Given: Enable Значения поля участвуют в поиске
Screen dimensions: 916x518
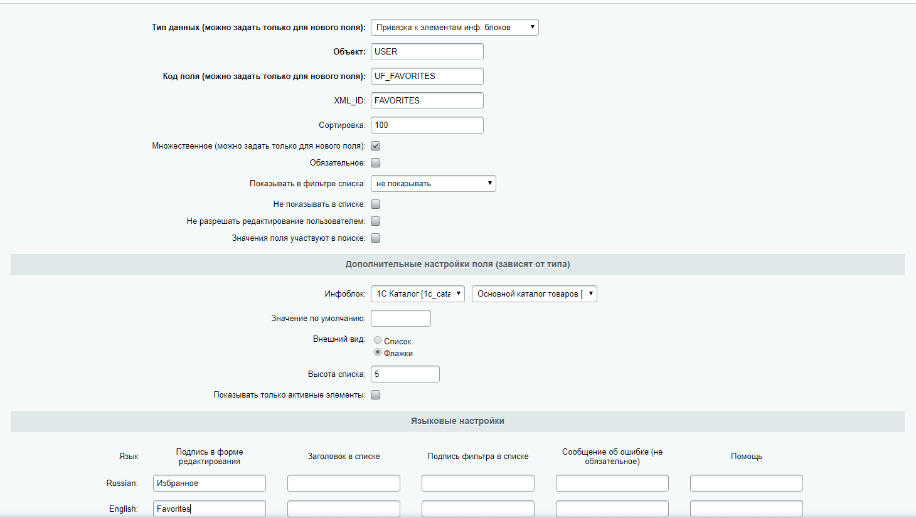Looking at the screenshot, I should point(375,238).
